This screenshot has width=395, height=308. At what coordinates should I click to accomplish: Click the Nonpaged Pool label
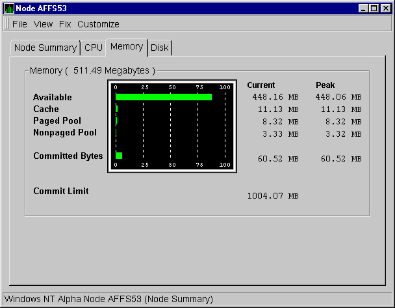65,133
